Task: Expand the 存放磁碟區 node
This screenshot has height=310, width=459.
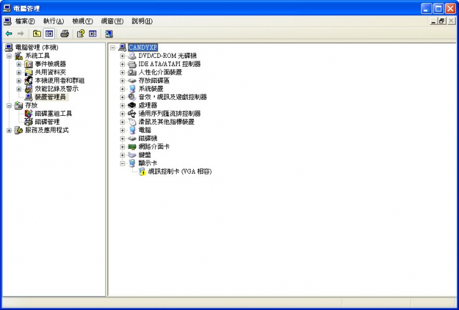Action: tap(122, 81)
